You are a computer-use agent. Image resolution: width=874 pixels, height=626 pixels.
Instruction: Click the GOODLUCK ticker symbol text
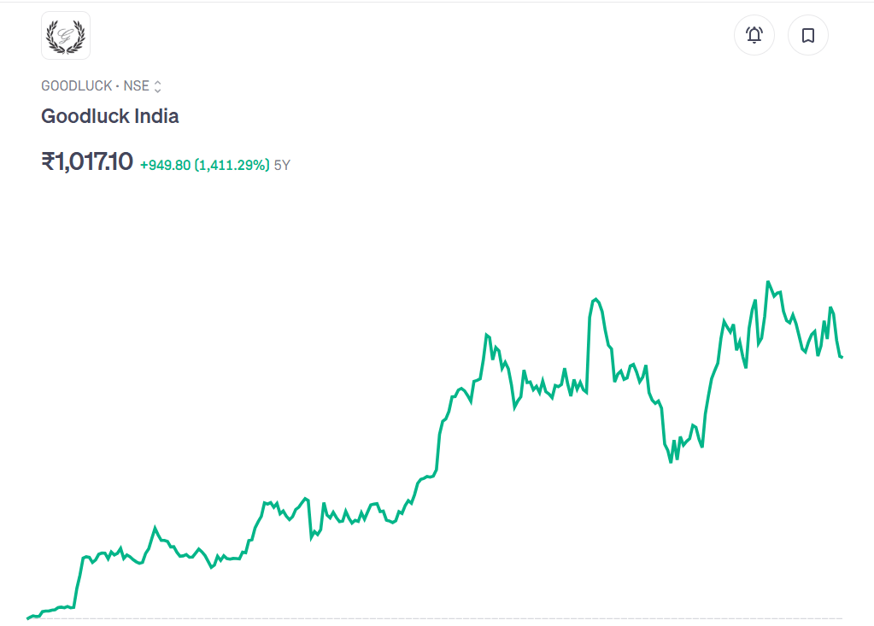[x=76, y=86]
